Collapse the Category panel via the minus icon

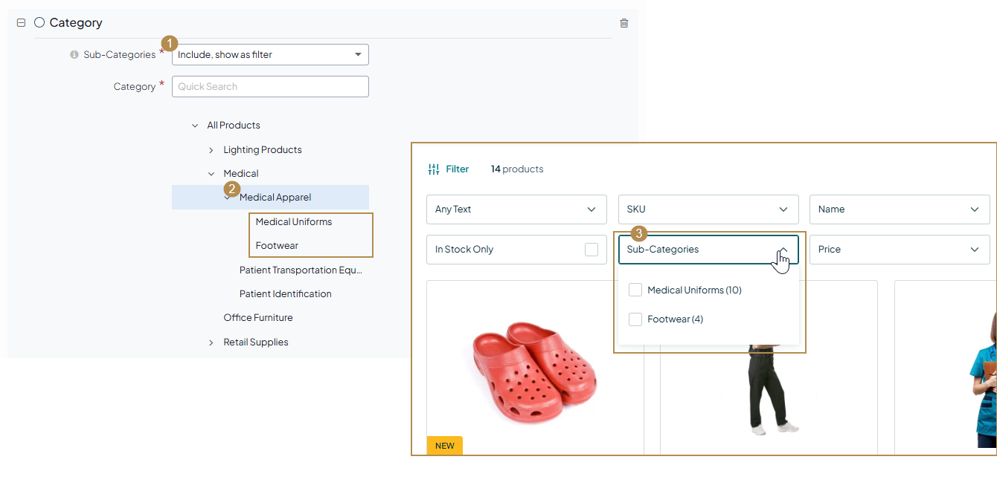pyautogui.click(x=21, y=23)
